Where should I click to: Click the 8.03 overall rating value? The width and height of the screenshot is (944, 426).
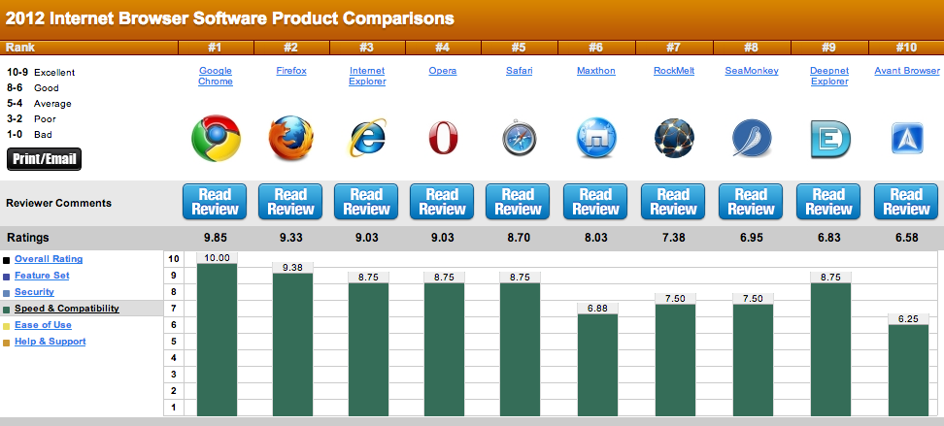point(596,238)
